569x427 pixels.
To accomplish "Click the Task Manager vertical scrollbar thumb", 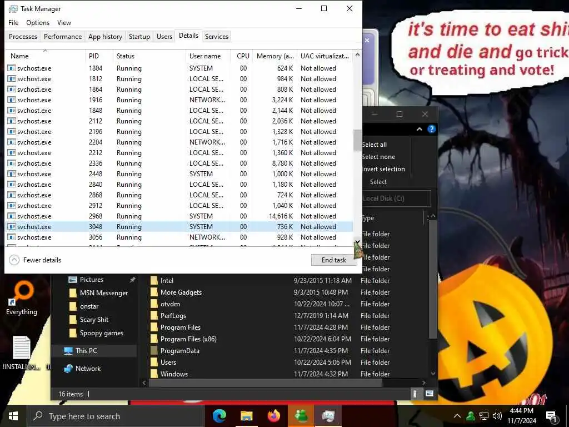I will (x=357, y=140).
